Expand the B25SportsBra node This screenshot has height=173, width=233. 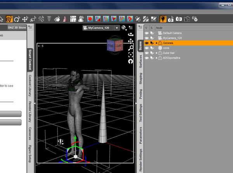point(156,58)
